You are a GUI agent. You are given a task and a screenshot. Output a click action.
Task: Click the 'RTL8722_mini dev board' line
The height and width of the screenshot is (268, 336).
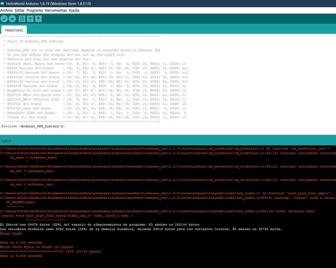pyautogui.click(x=95, y=108)
